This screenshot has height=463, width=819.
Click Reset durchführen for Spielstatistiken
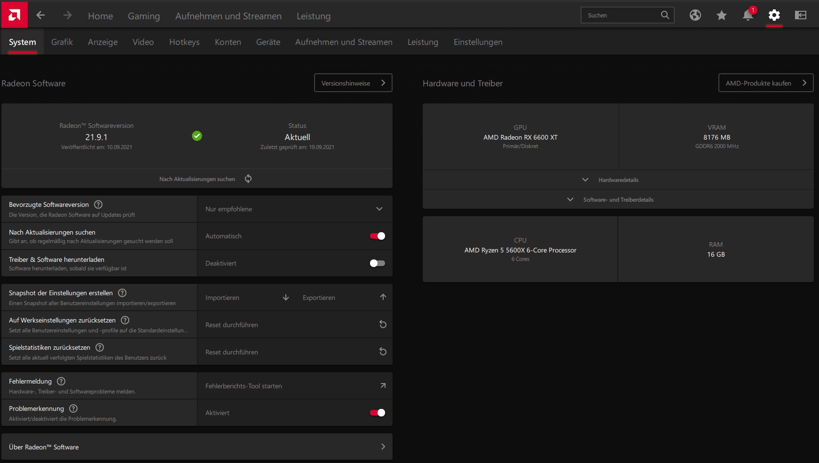[x=295, y=352]
